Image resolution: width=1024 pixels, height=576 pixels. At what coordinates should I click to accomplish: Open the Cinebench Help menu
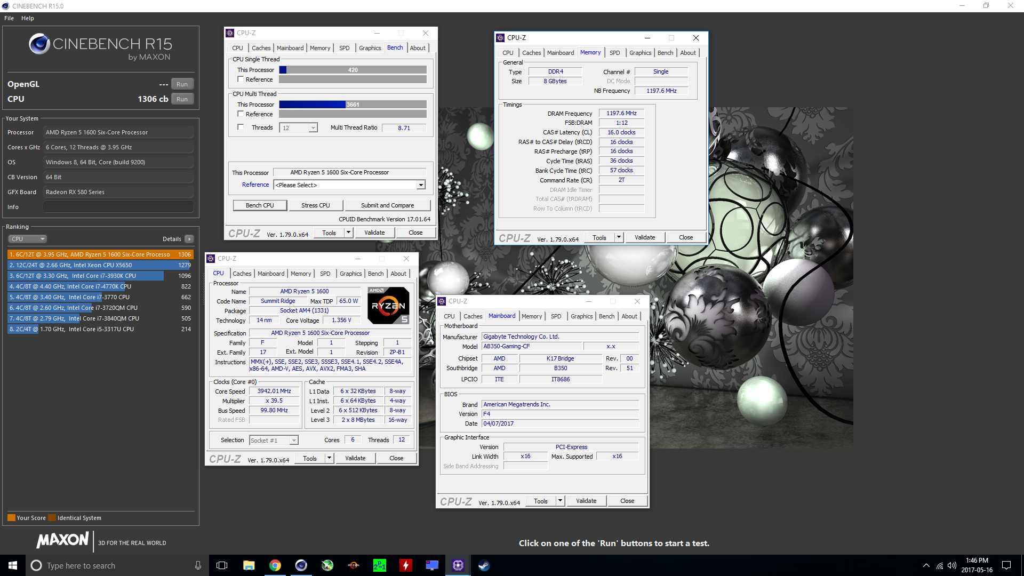(28, 18)
